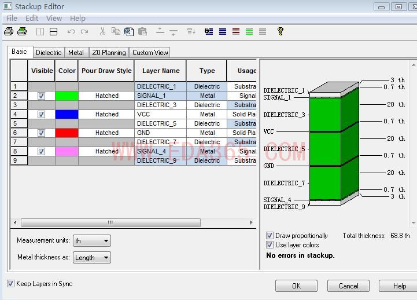
Task: Click the pink color swatch for SIGNAL_4
Action: 67,152
